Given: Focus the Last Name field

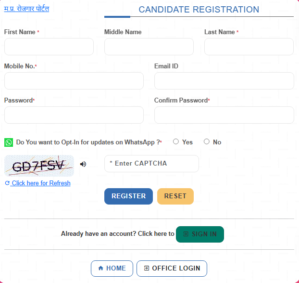Looking at the screenshot, I should coord(249,47).
